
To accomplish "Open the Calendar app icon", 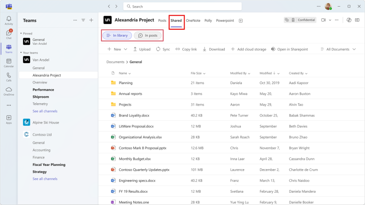I will [8, 62].
